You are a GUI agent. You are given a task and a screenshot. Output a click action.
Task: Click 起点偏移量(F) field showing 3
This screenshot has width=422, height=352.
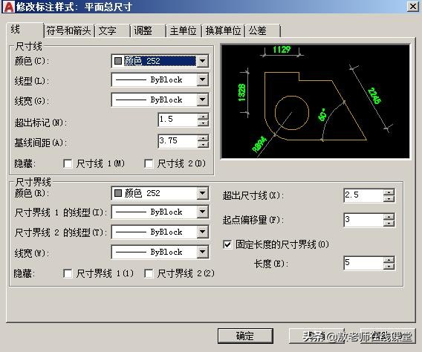pos(363,220)
